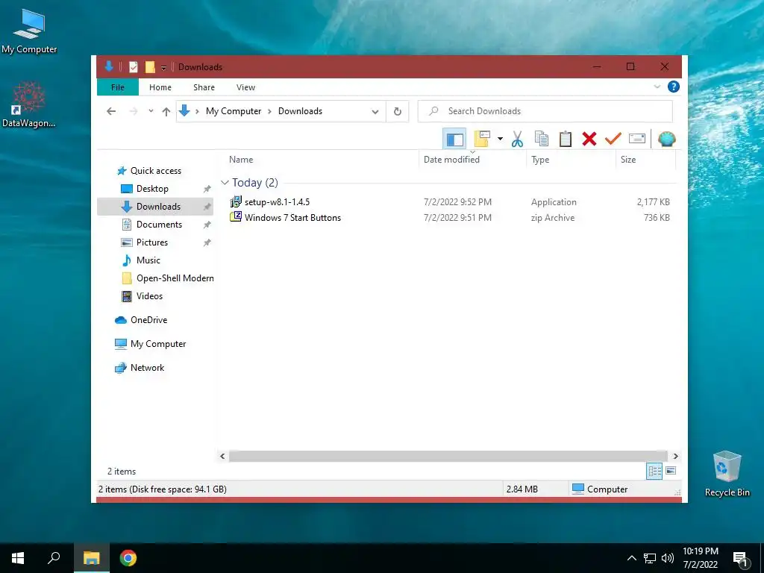Image resolution: width=764 pixels, height=573 pixels.
Task: Open the Share ribbon tab
Action: 204,87
